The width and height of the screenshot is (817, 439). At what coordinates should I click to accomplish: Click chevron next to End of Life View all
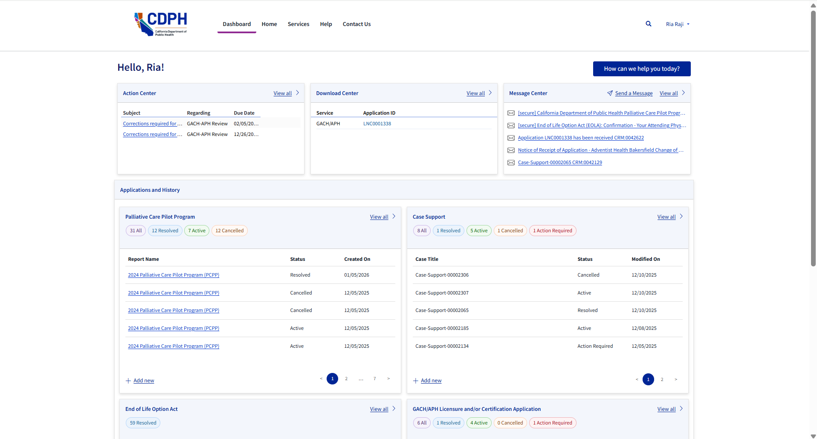(x=394, y=408)
